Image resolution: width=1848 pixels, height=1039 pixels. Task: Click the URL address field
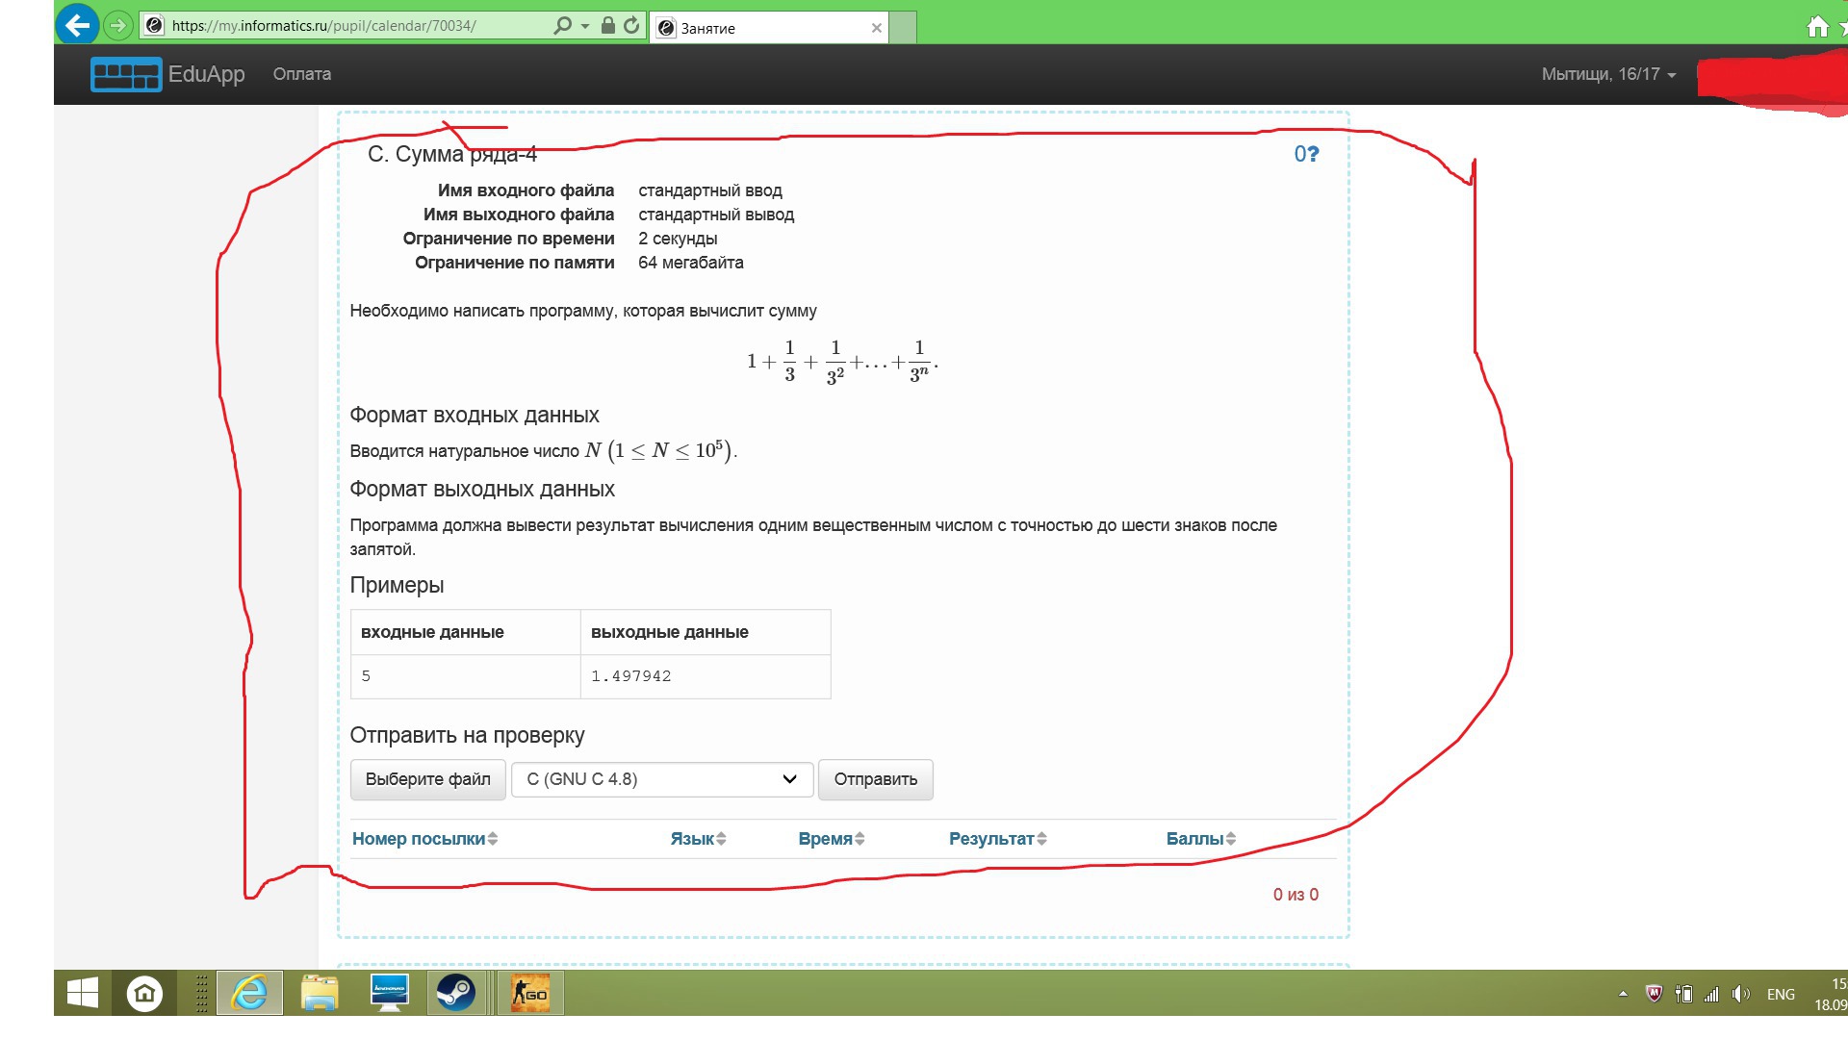point(356,26)
